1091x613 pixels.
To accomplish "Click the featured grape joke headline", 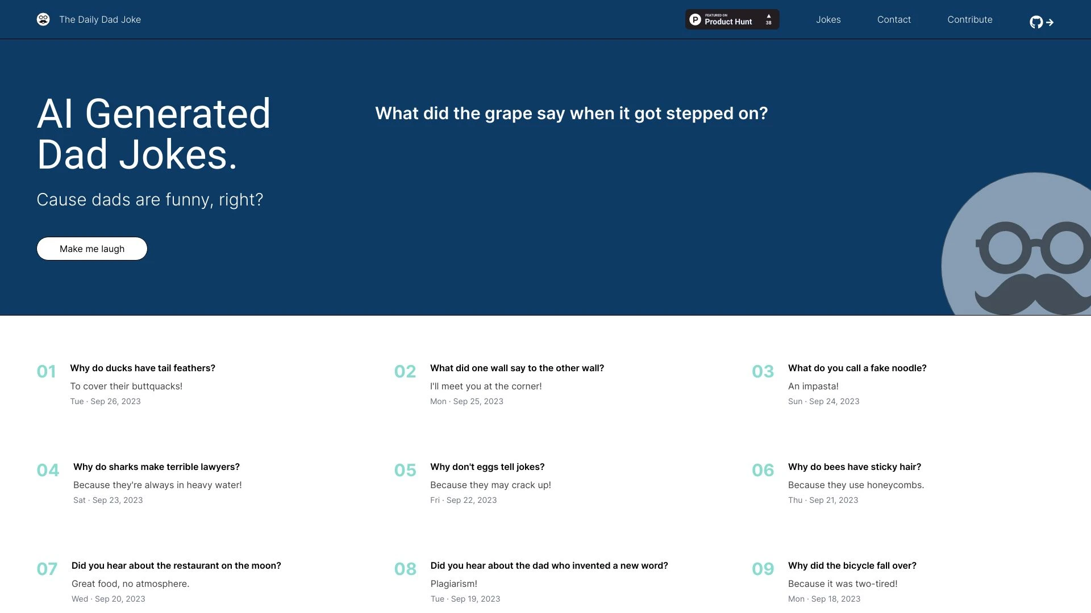I will point(571,113).
